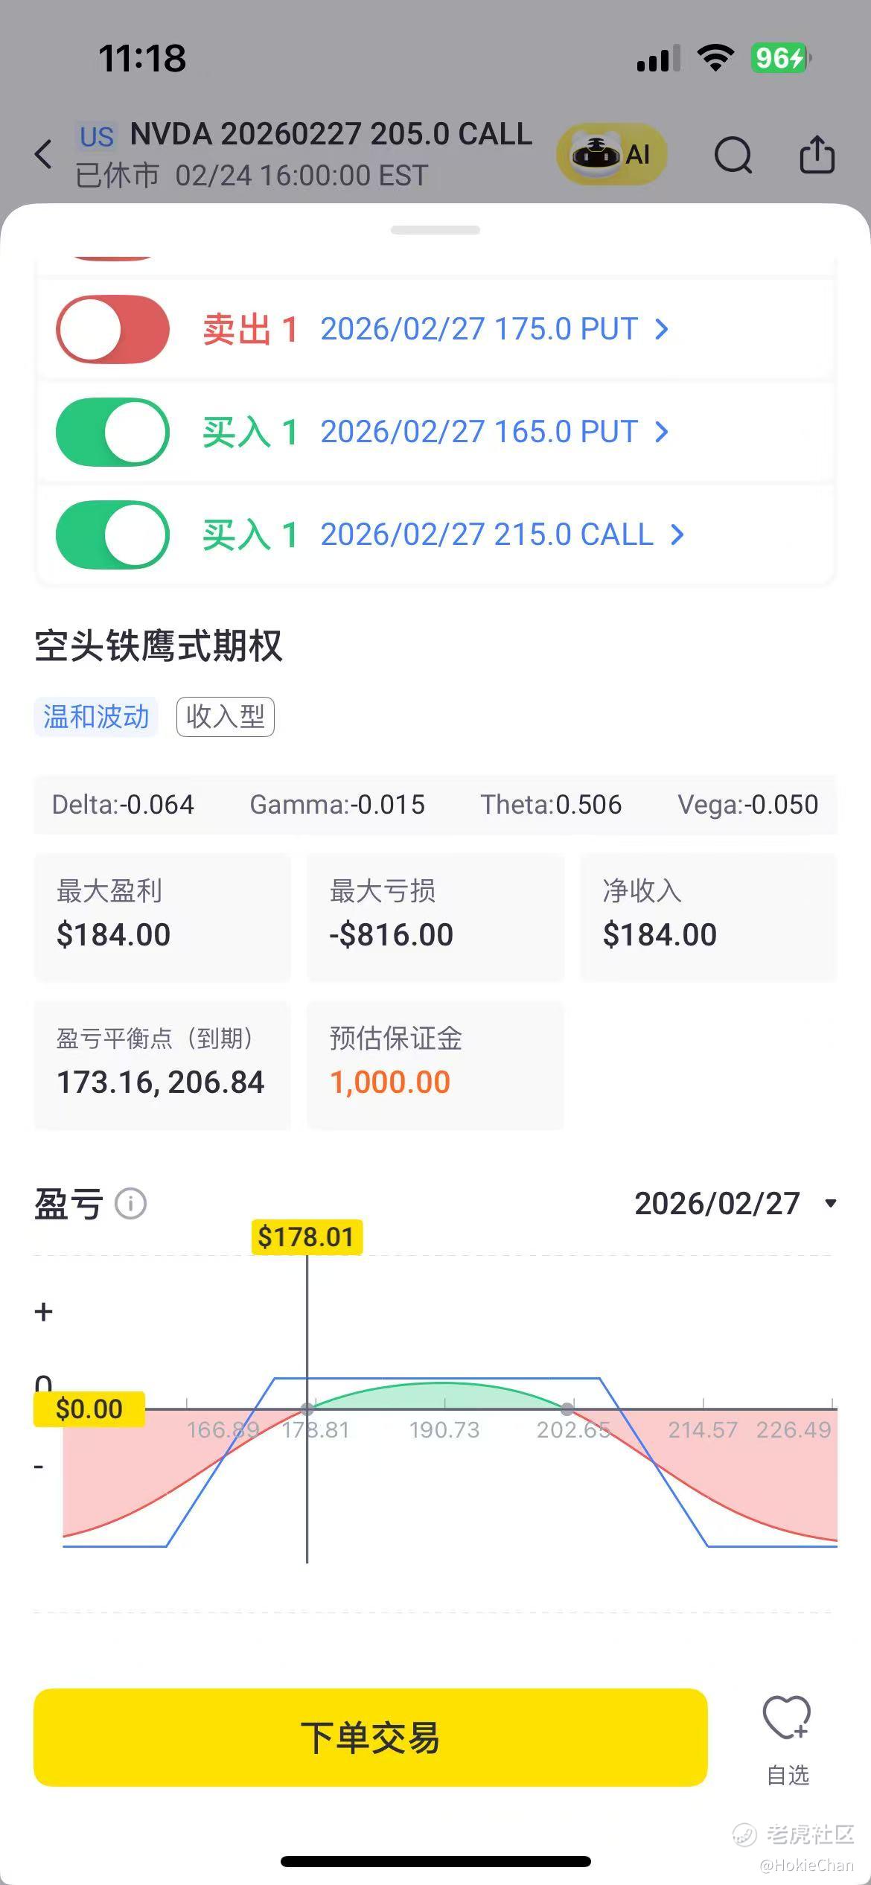Tap the US market badge
The width and height of the screenshot is (871, 1885).
pyautogui.click(x=97, y=137)
